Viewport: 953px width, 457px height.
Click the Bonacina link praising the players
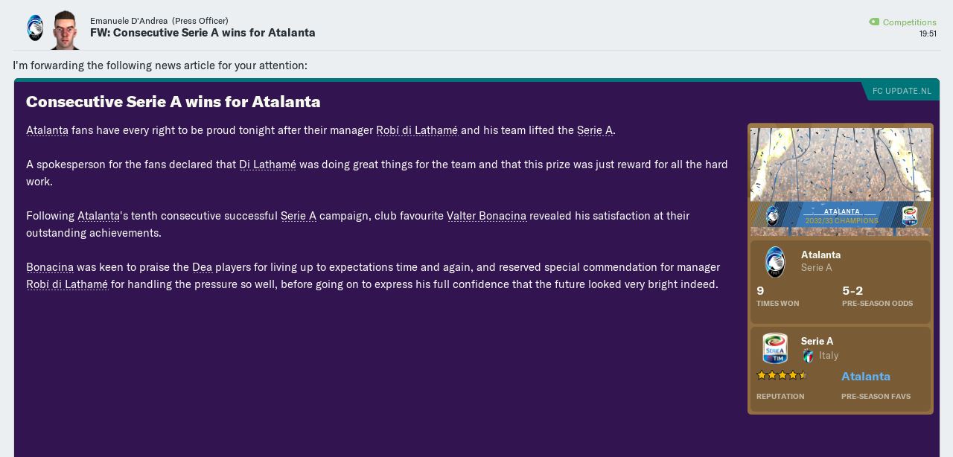(50, 267)
